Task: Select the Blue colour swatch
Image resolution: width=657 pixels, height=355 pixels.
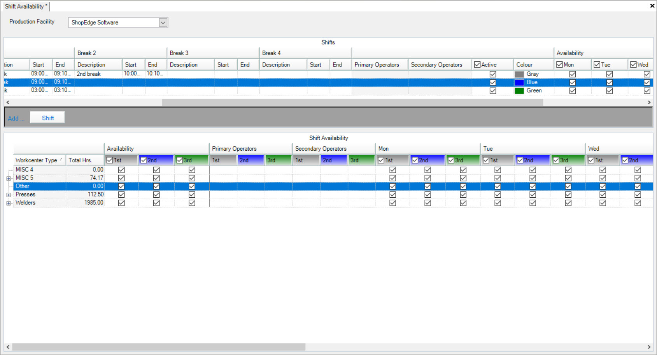Action: (519, 82)
